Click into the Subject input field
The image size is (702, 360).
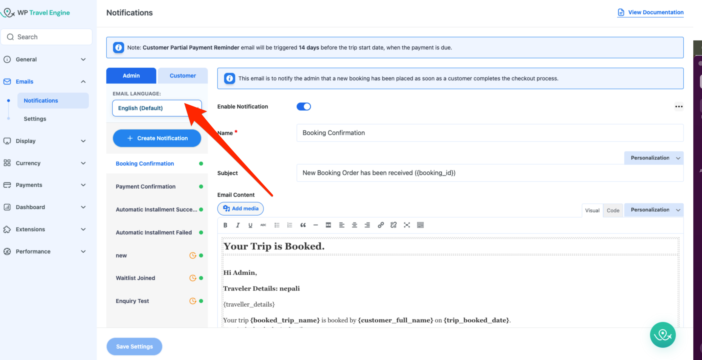[x=490, y=173]
